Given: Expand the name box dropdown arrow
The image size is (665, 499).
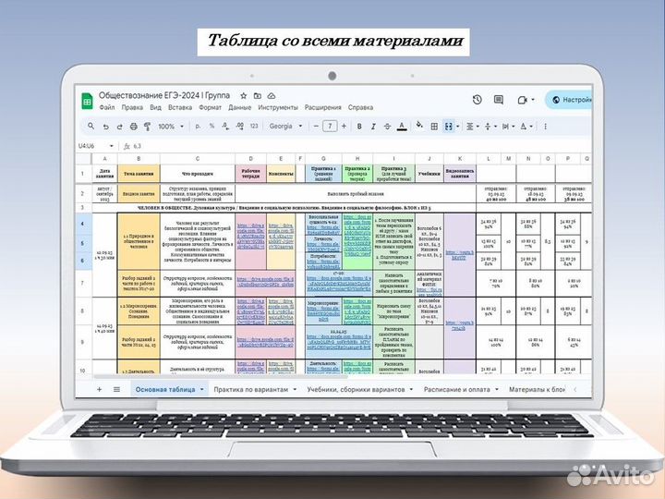Looking at the screenshot, I should point(112,146).
